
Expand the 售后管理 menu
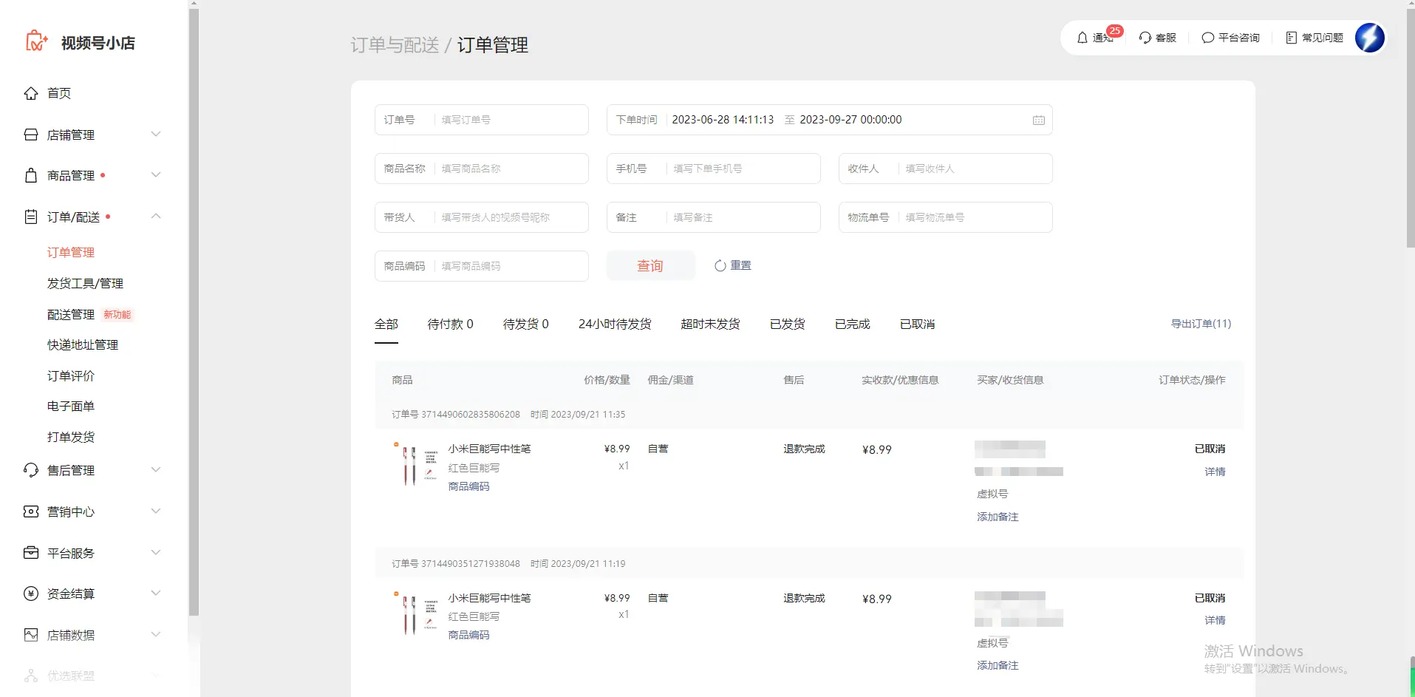coord(155,470)
